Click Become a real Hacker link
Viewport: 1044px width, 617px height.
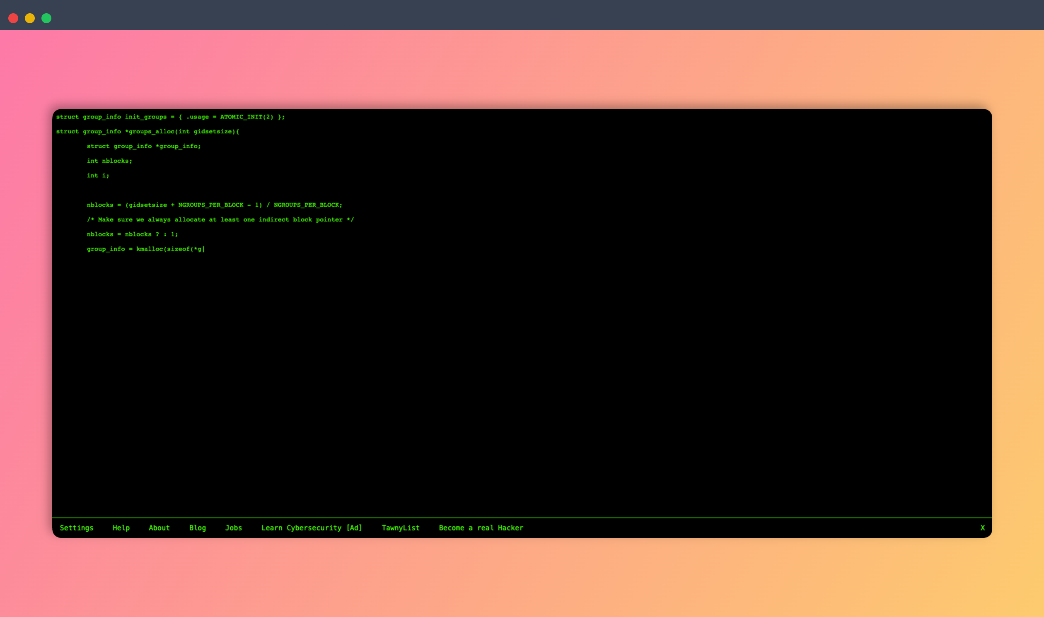tap(481, 528)
